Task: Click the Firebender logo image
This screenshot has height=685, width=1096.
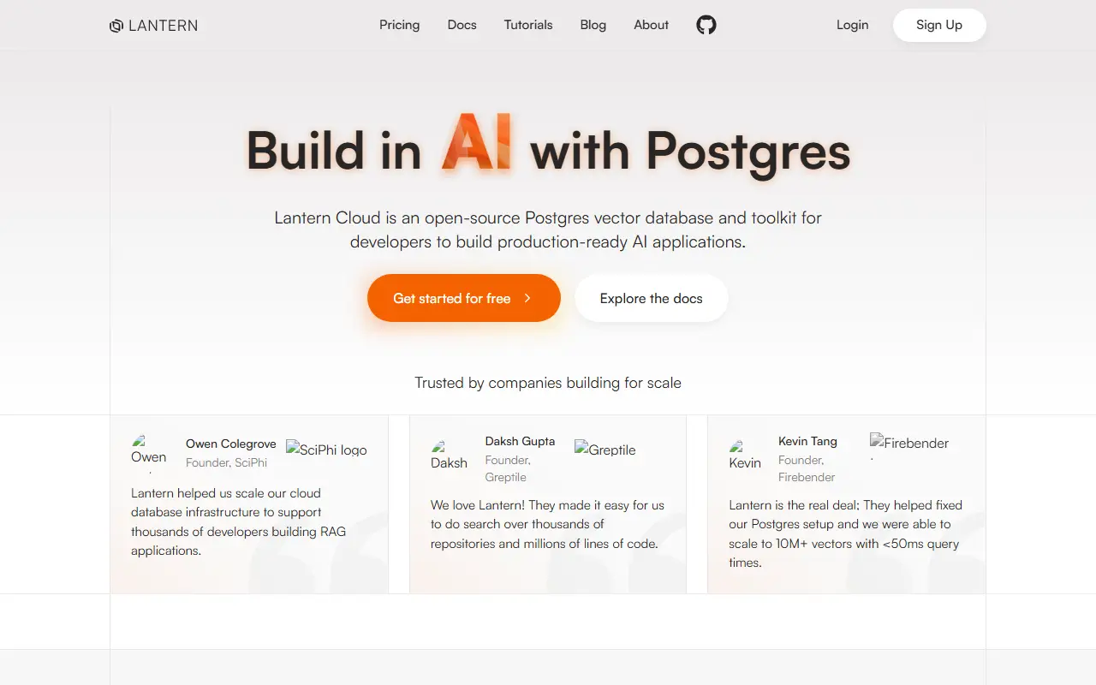Action: coord(909,447)
